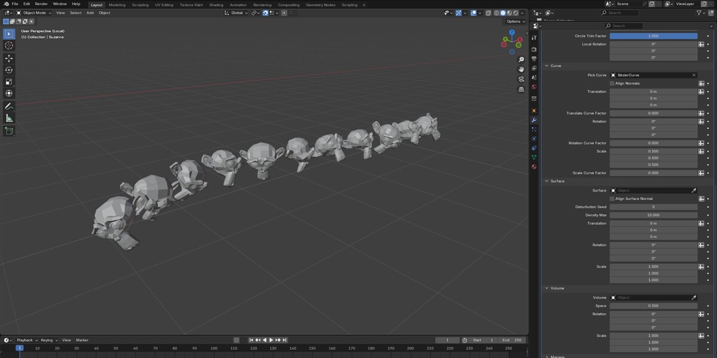Screen dimensions: 717x358
Task: Open the Object properties tab (orange square)
Action: [534, 110]
